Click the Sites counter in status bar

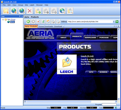56,108
